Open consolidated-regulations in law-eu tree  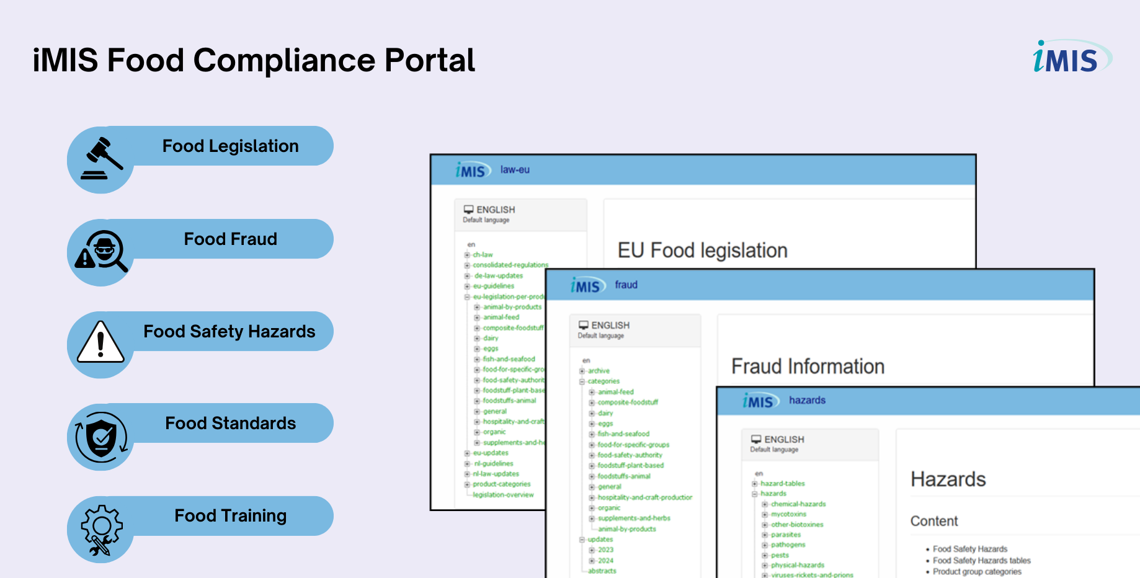pos(510,265)
